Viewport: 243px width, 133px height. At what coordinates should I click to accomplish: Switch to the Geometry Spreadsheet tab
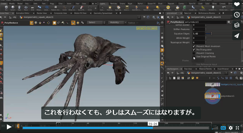(103, 13)
